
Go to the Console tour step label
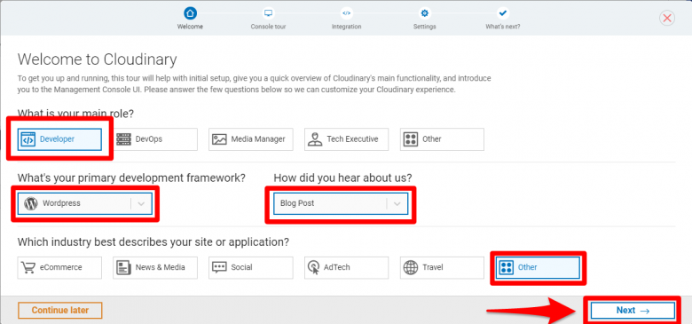point(268,27)
